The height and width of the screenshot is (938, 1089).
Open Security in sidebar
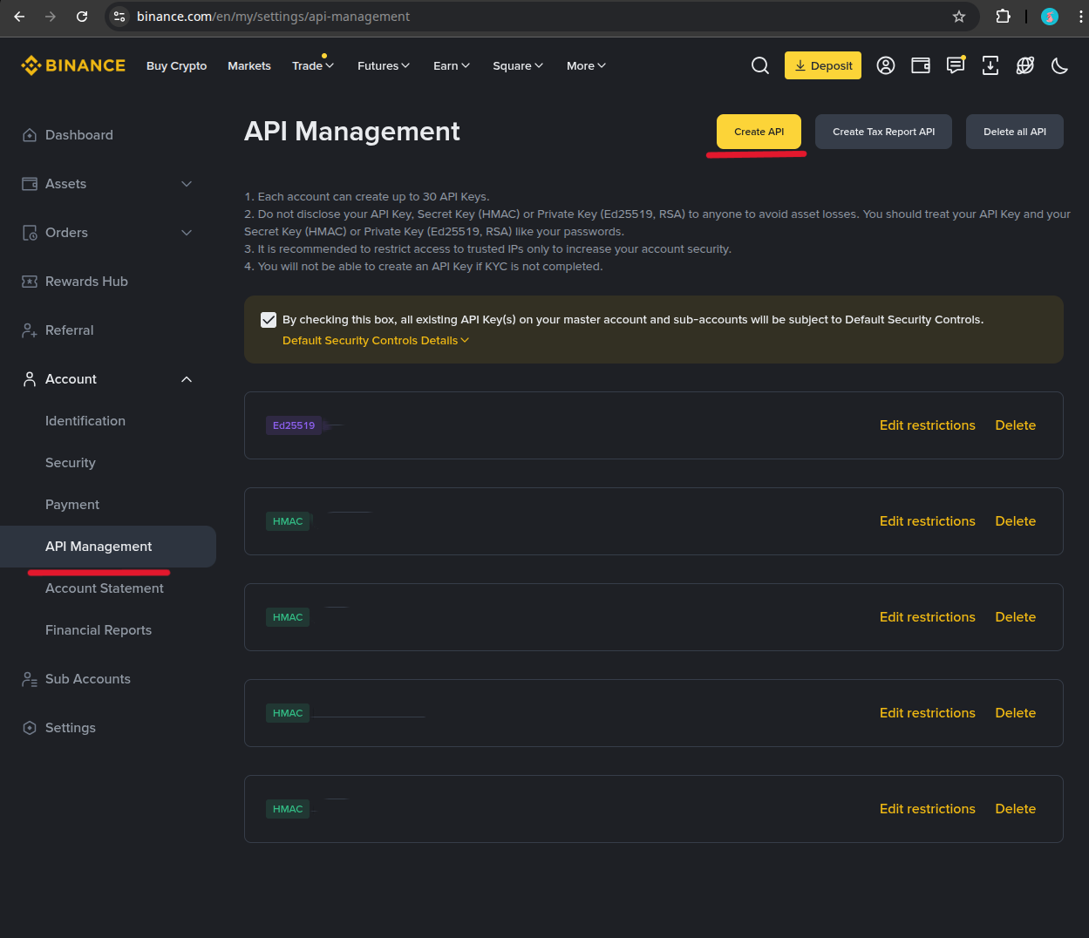tap(71, 463)
